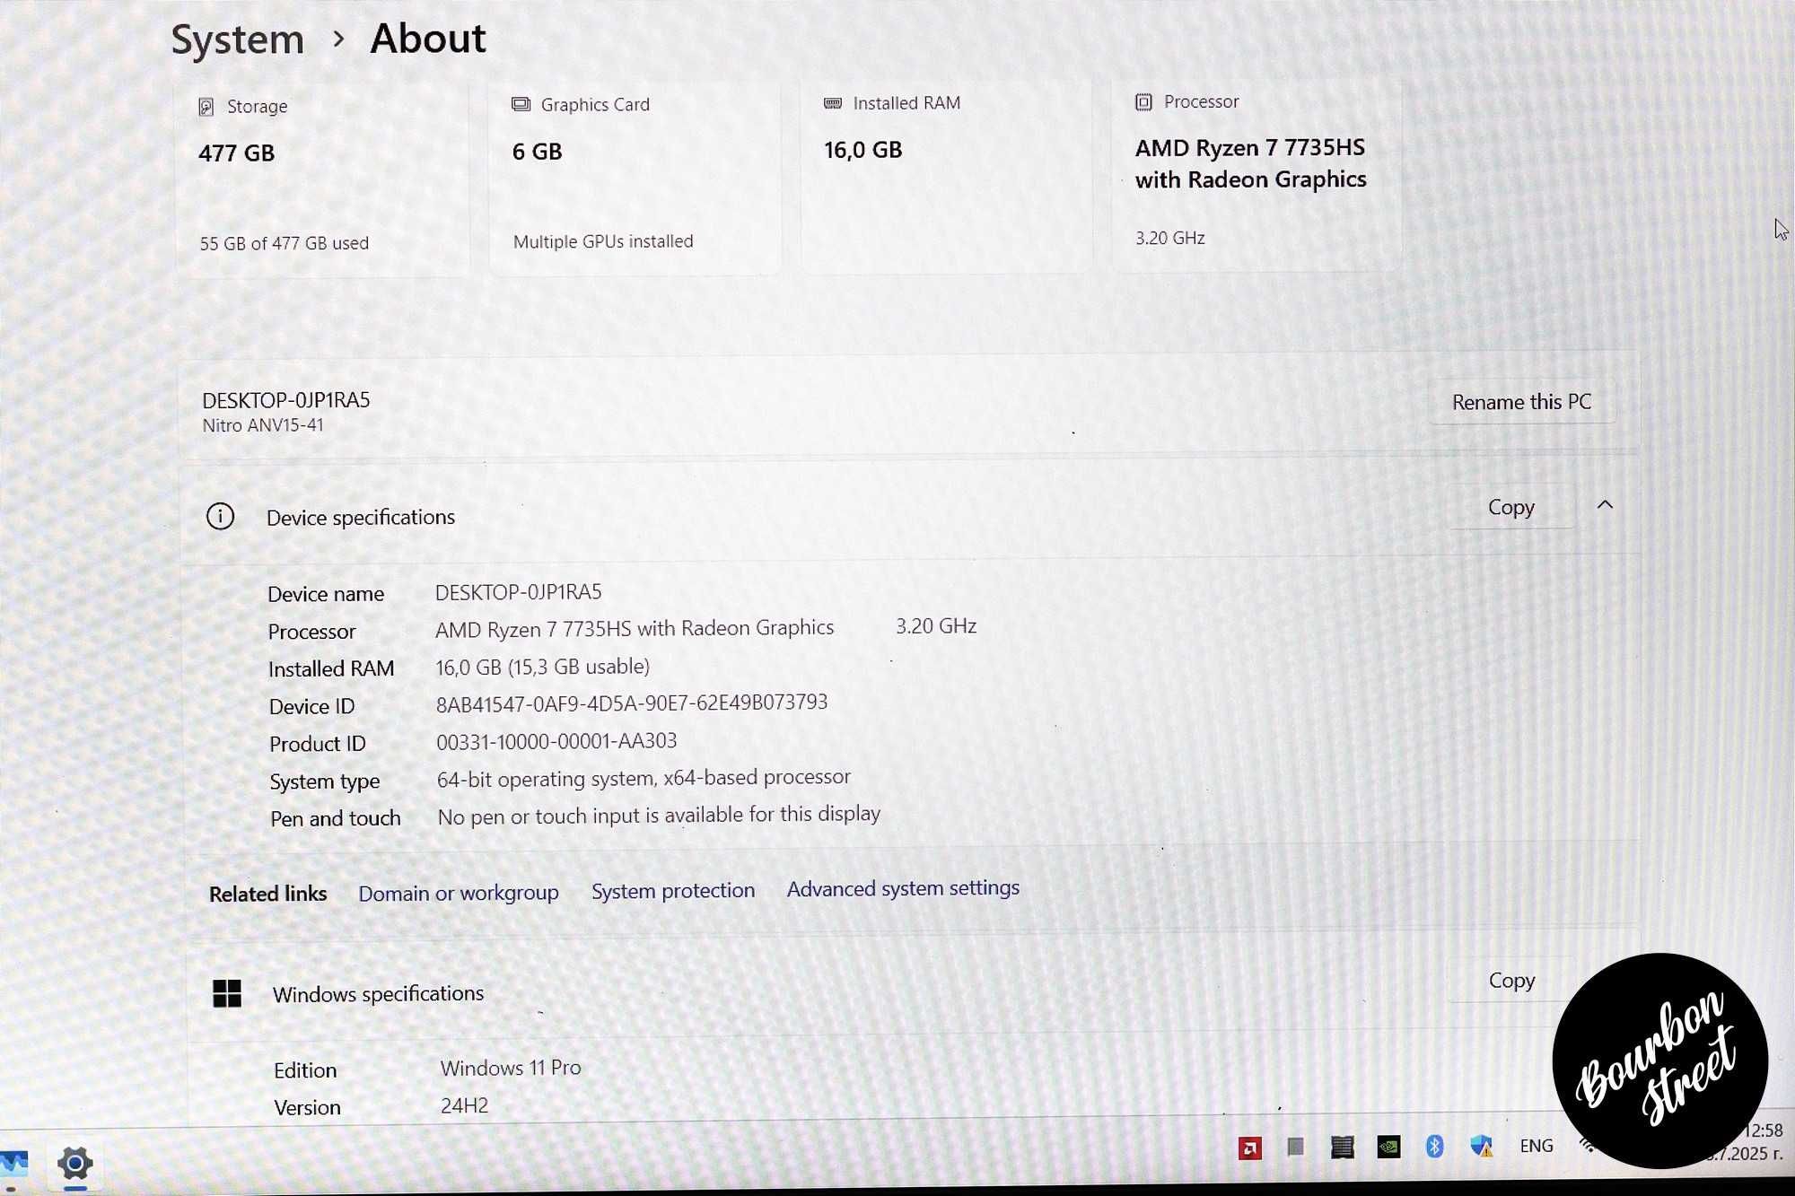Open System protection link

[673, 890]
